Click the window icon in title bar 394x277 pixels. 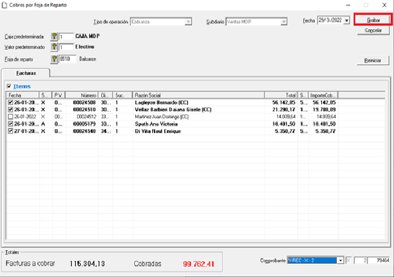[x=5, y=5]
